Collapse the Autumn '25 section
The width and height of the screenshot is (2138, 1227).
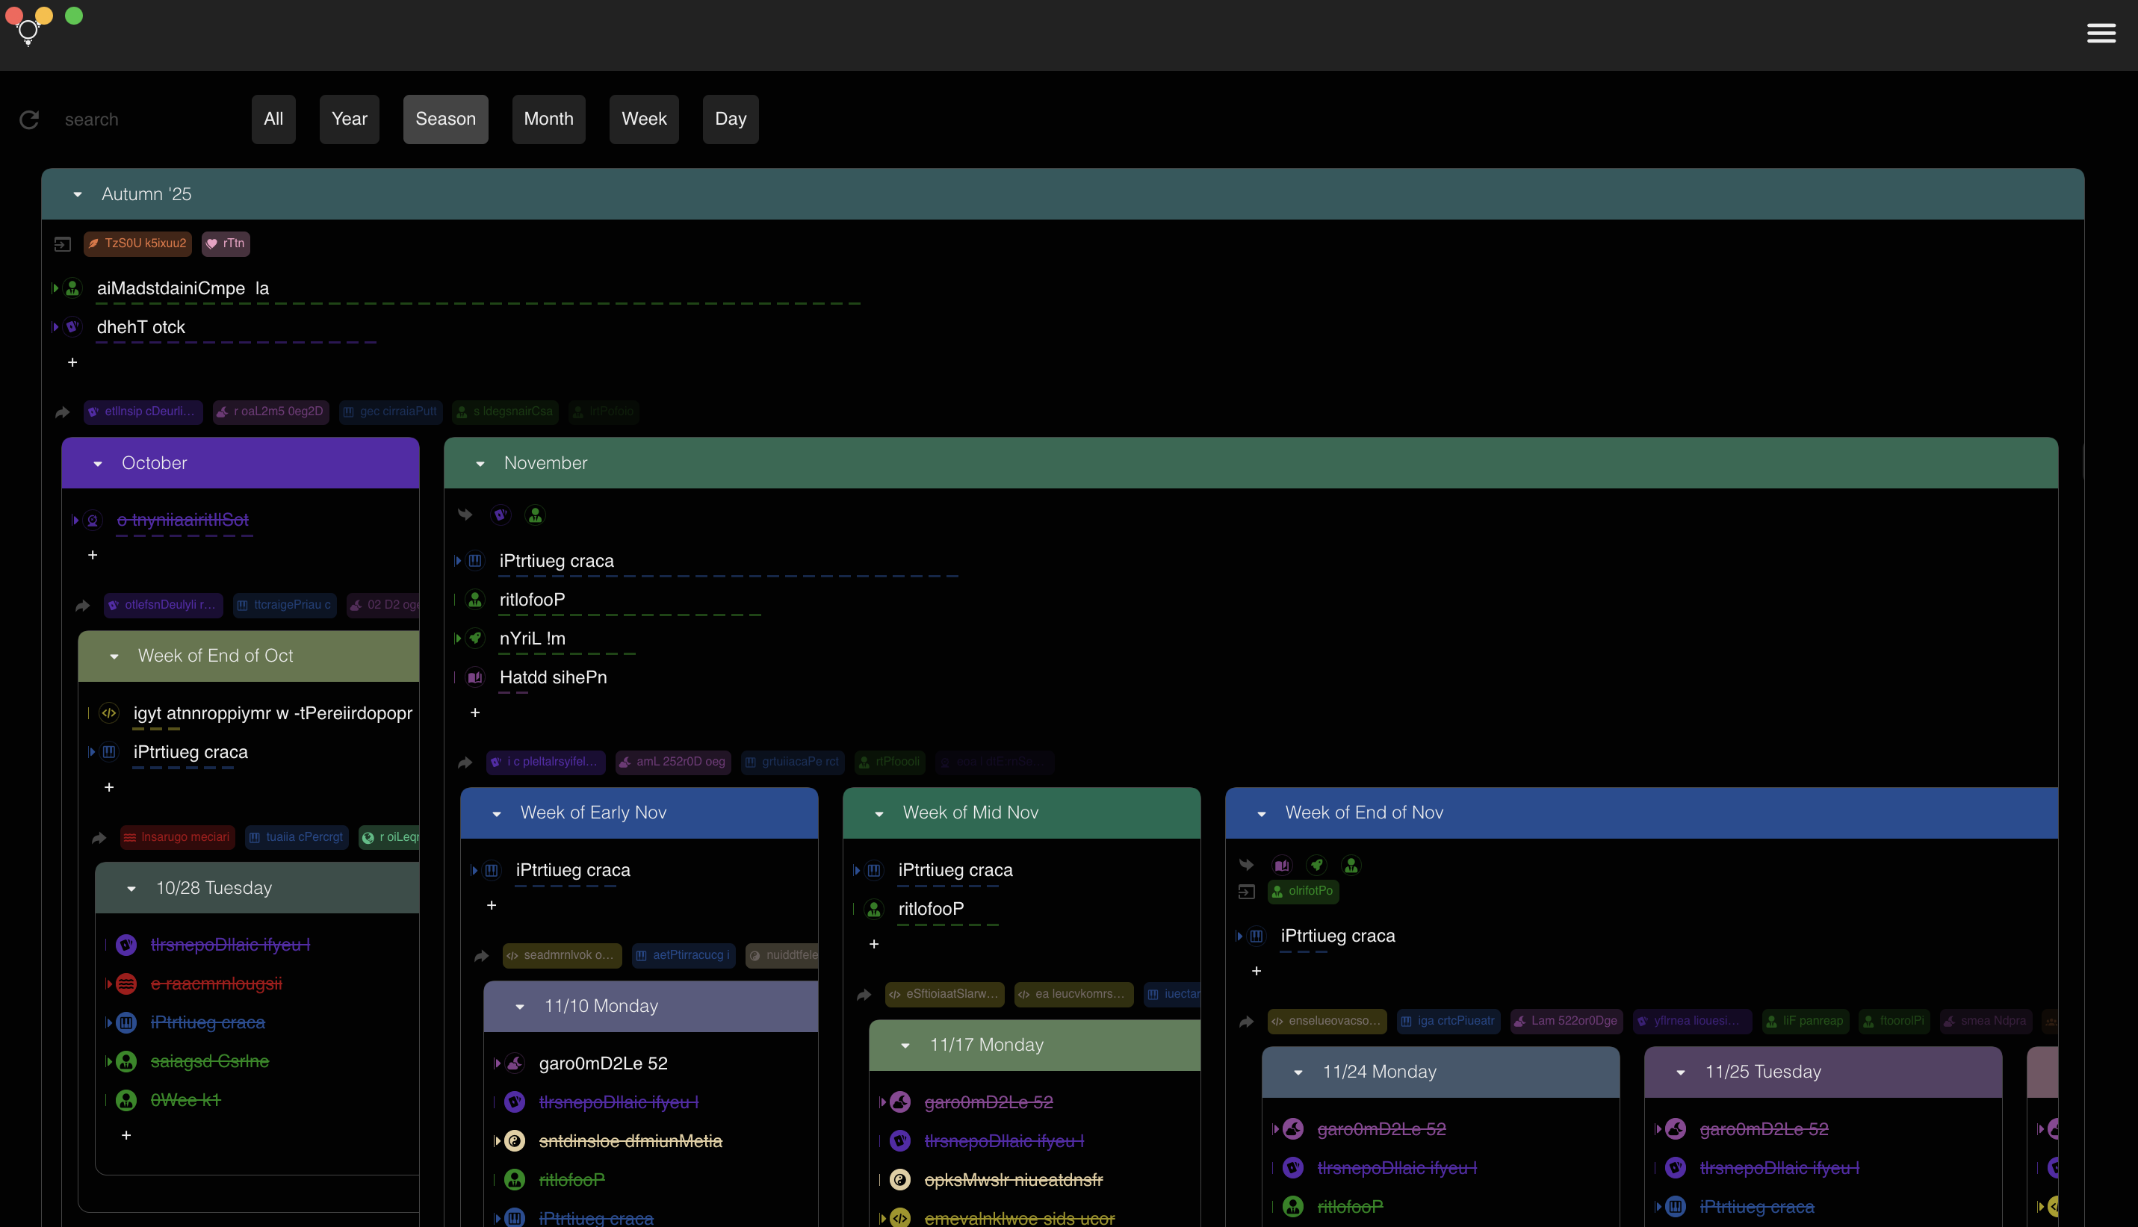pyautogui.click(x=78, y=195)
